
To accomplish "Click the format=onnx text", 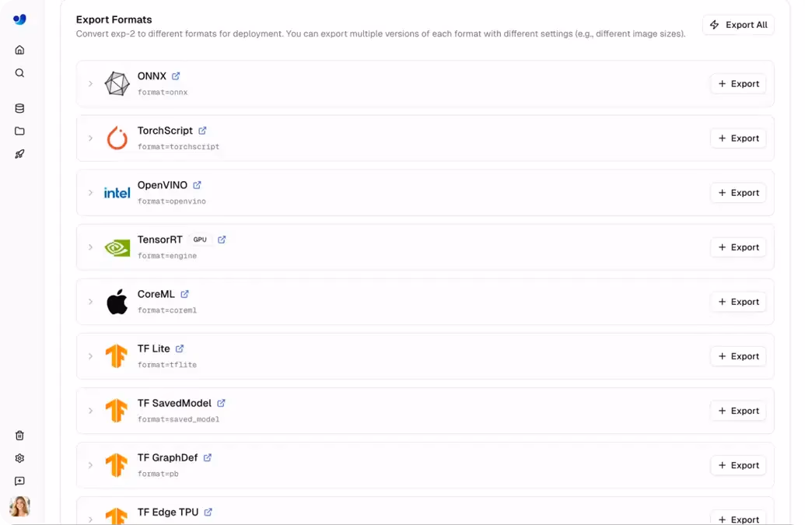I will click(x=163, y=93).
